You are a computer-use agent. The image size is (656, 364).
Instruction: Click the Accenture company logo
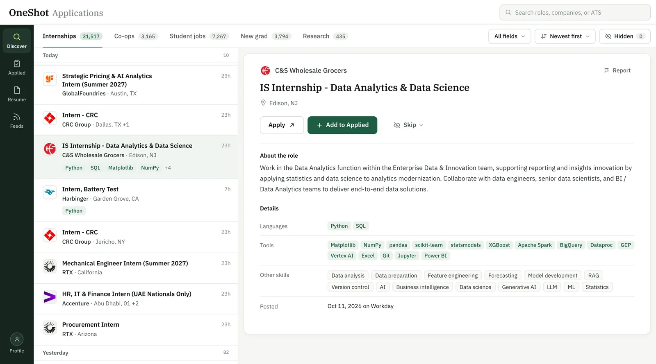(x=50, y=297)
